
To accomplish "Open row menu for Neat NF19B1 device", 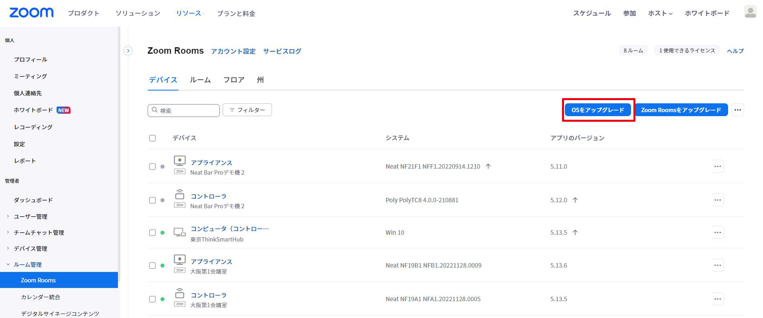I will pyautogui.click(x=718, y=265).
